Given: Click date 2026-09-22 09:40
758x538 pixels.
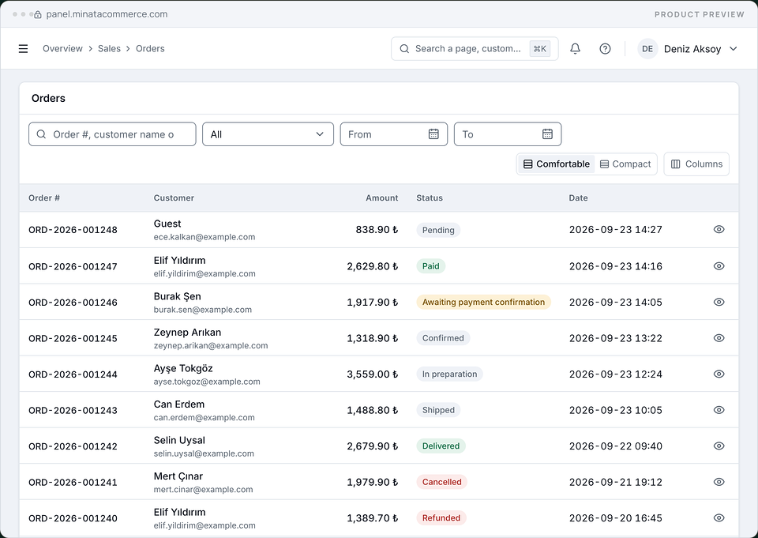Looking at the screenshot, I should 615,446.
